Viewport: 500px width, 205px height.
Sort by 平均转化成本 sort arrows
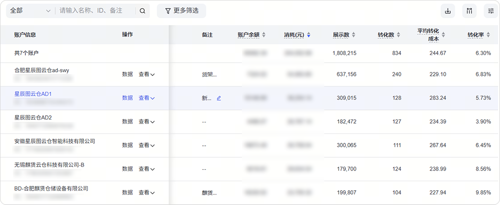pos(443,35)
